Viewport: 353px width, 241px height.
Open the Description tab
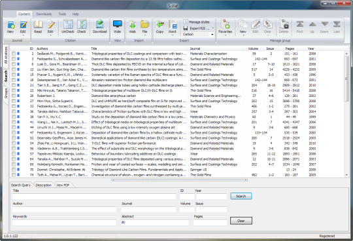pyautogui.click(x=43, y=185)
